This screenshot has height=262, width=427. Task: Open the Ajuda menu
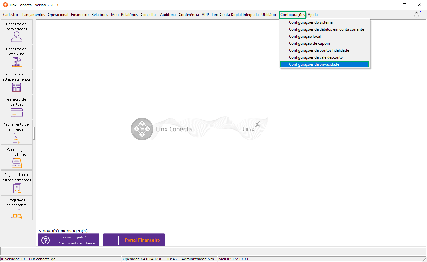click(313, 15)
